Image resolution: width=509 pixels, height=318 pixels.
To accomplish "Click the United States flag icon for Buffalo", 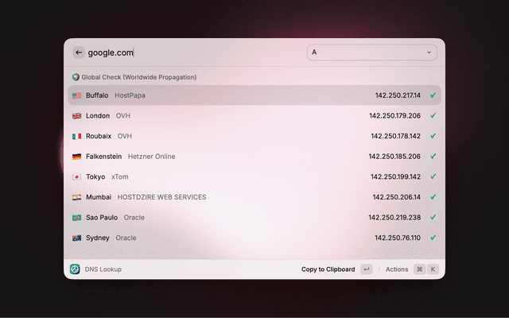I will tap(76, 95).
